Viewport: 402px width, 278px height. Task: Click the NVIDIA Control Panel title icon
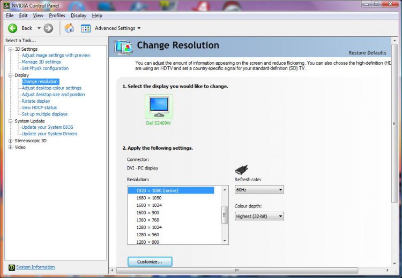click(6, 5)
